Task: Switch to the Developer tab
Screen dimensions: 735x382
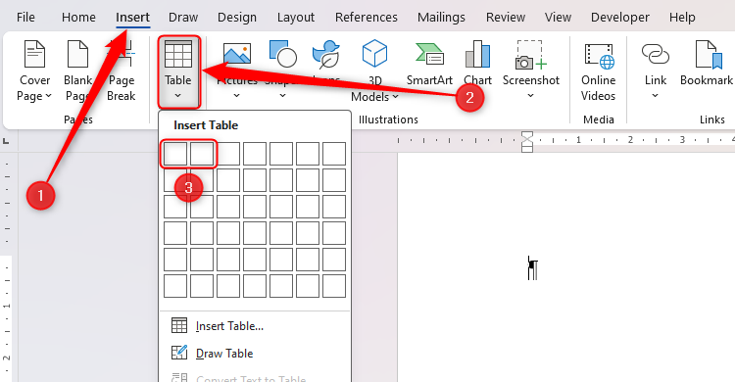Action: [x=620, y=18]
